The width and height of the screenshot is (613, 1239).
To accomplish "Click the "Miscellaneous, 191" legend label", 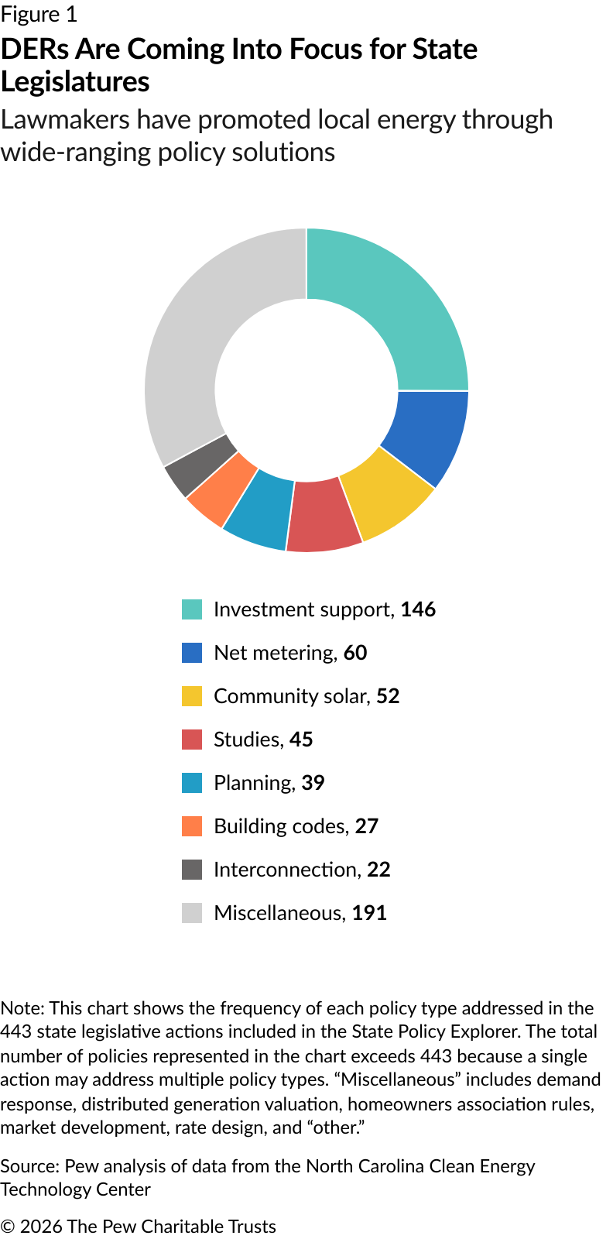I will pyautogui.click(x=300, y=913).
